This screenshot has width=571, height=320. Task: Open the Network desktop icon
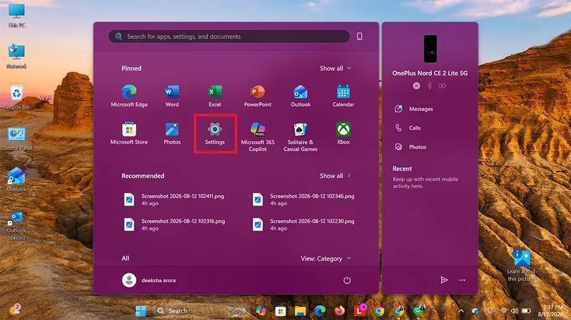tap(17, 56)
